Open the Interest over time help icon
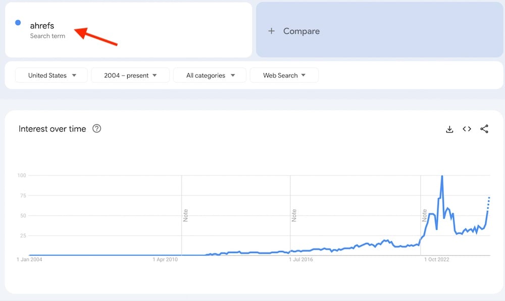Viewport: 505px width, 301px height. tap(96, 128)
